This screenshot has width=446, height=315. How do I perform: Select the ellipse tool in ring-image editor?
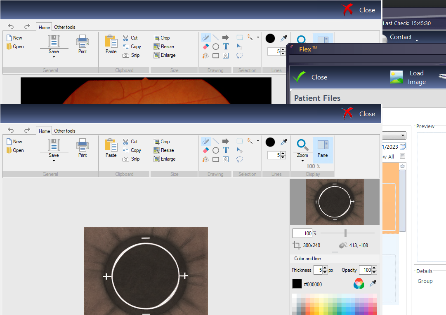216,150
